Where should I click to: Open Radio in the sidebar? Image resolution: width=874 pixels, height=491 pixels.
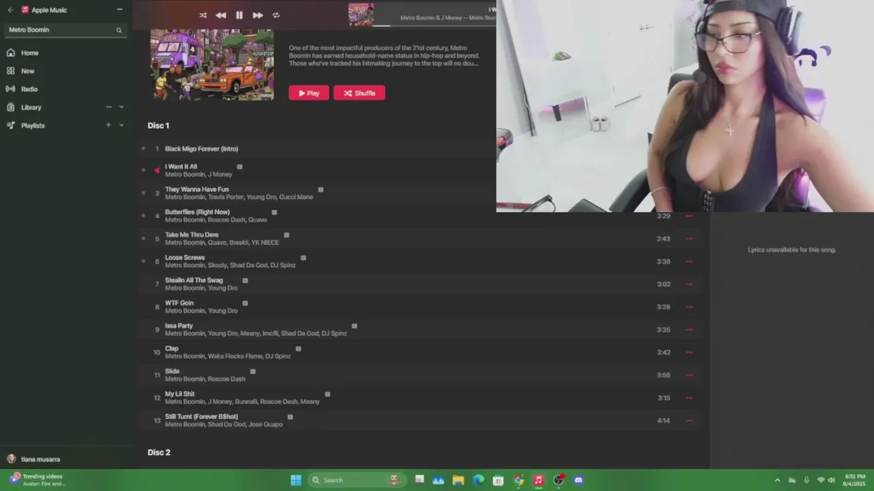point(29,89)
